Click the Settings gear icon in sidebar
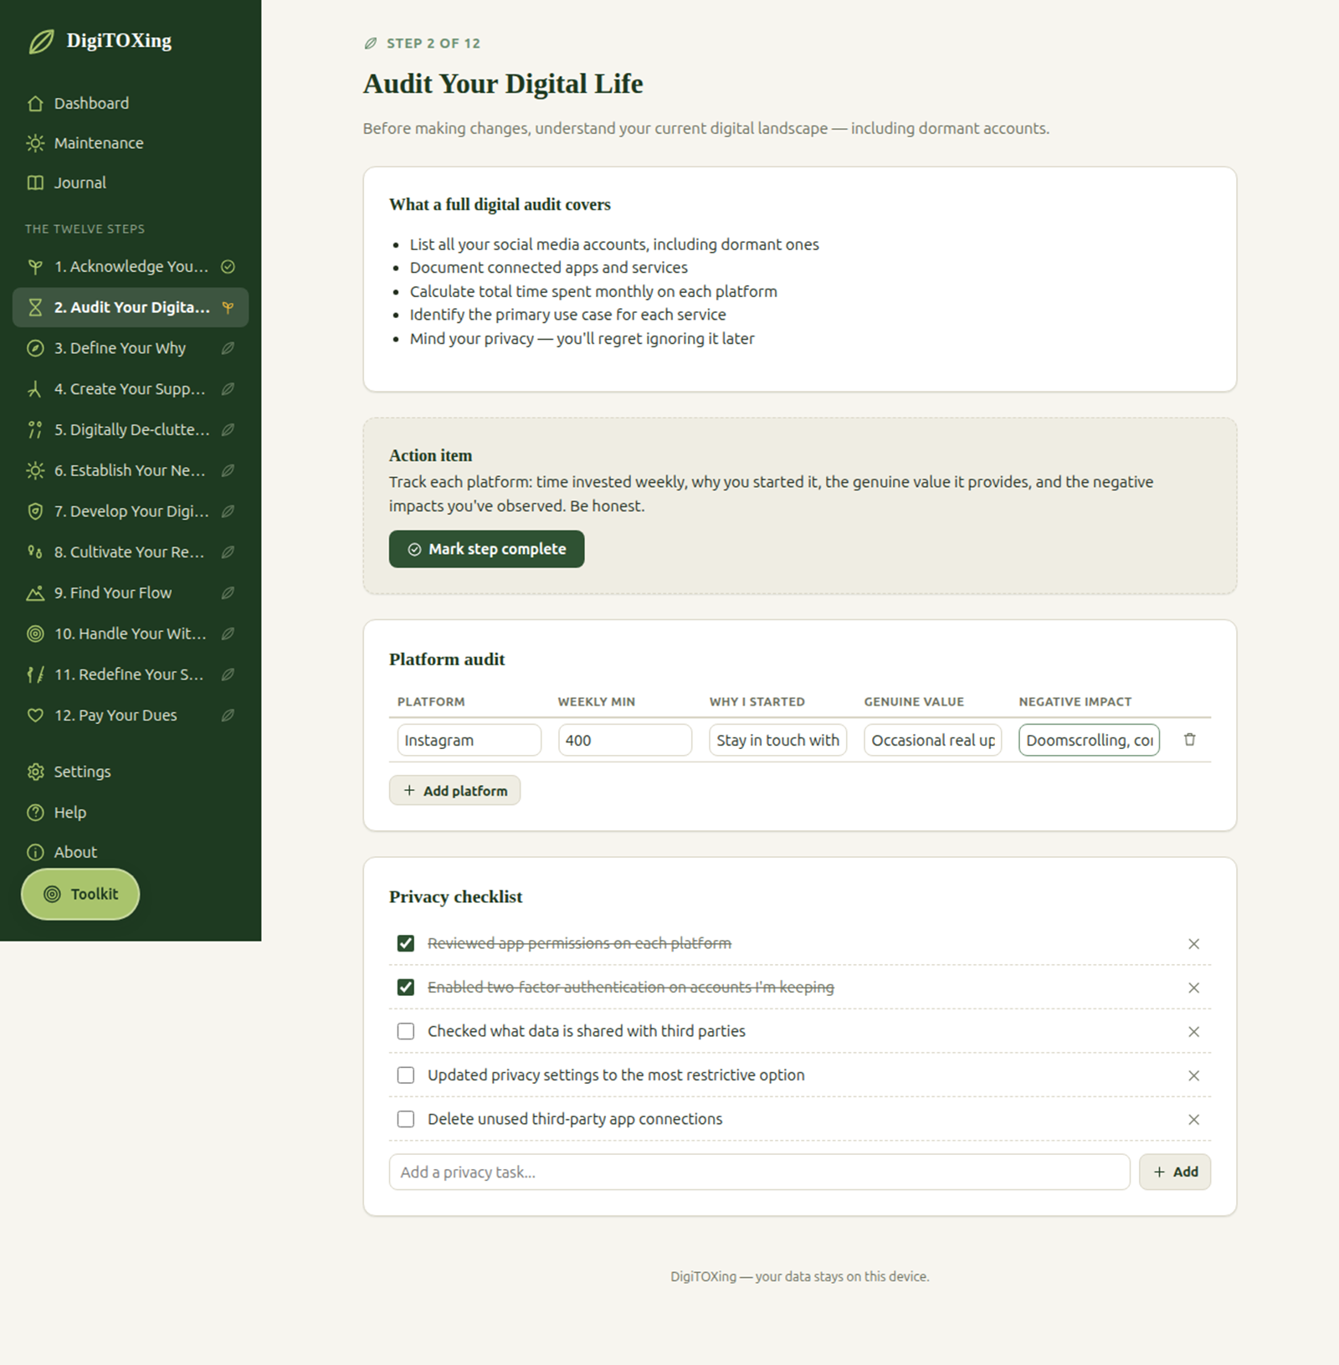Image resolution: width=1339 pixels, height=1365 pixels. [x=35, y=772]
